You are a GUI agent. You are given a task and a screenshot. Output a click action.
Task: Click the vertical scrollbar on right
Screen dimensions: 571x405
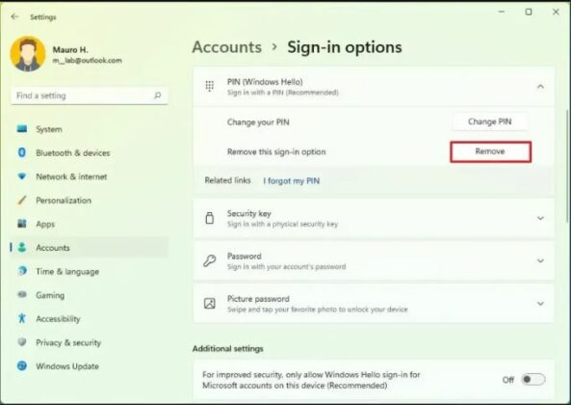coord(567,166)
